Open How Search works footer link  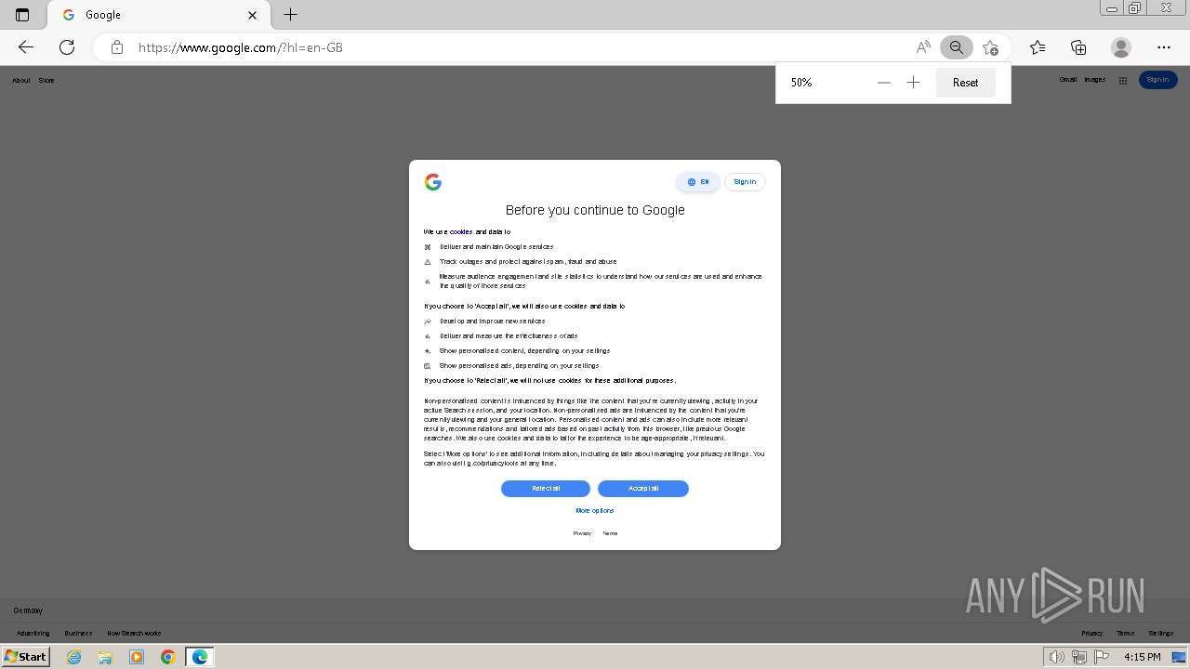(134, 634)
